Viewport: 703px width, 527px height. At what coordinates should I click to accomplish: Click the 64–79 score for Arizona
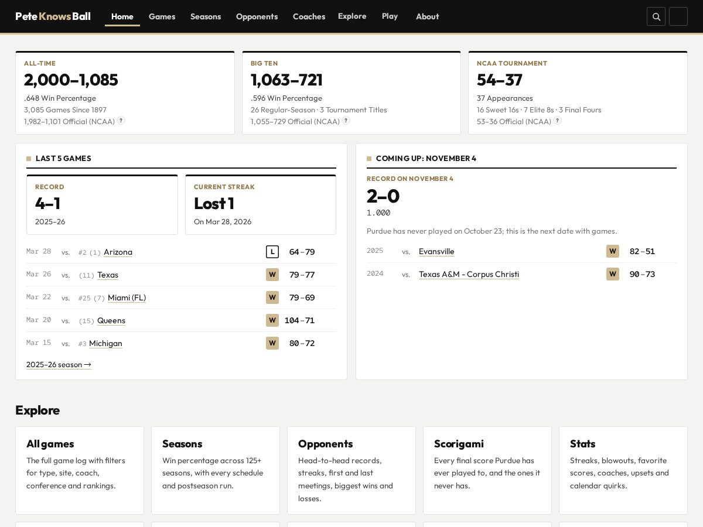point(302,252)
